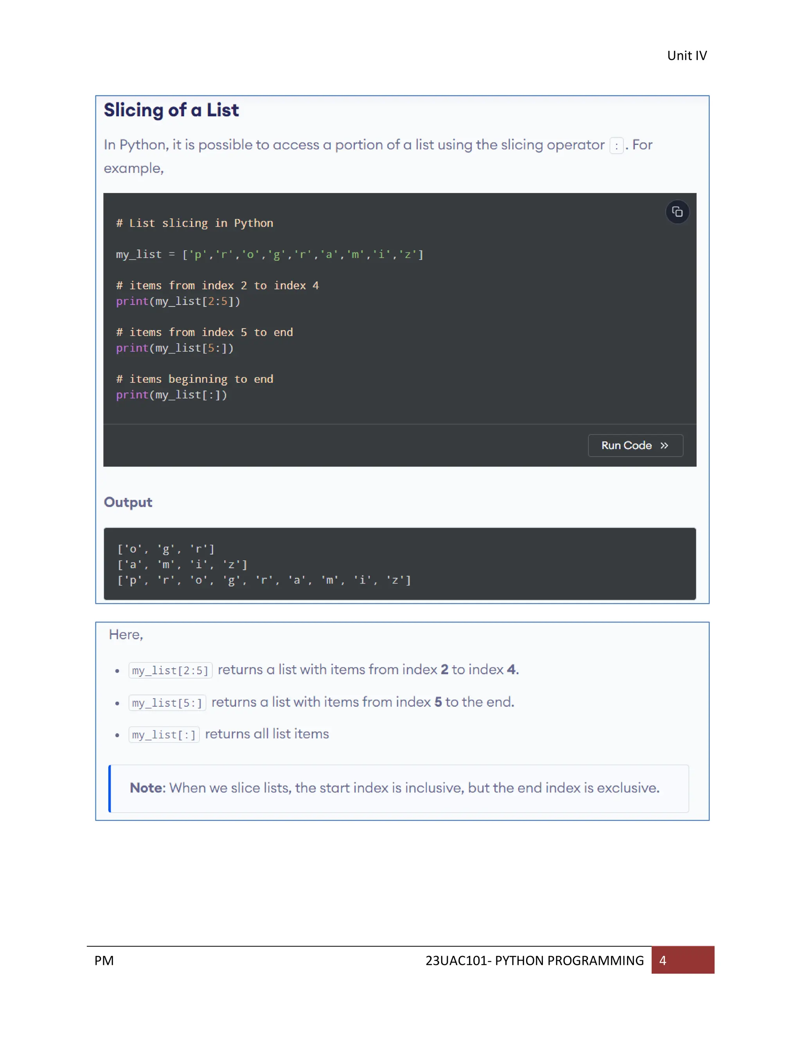
Task: Click 'returns all list items' text
Action: [x=267, y=734]
